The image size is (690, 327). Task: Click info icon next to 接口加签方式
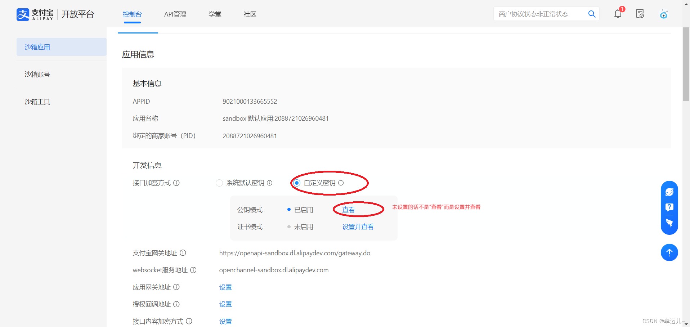(176, 183)
